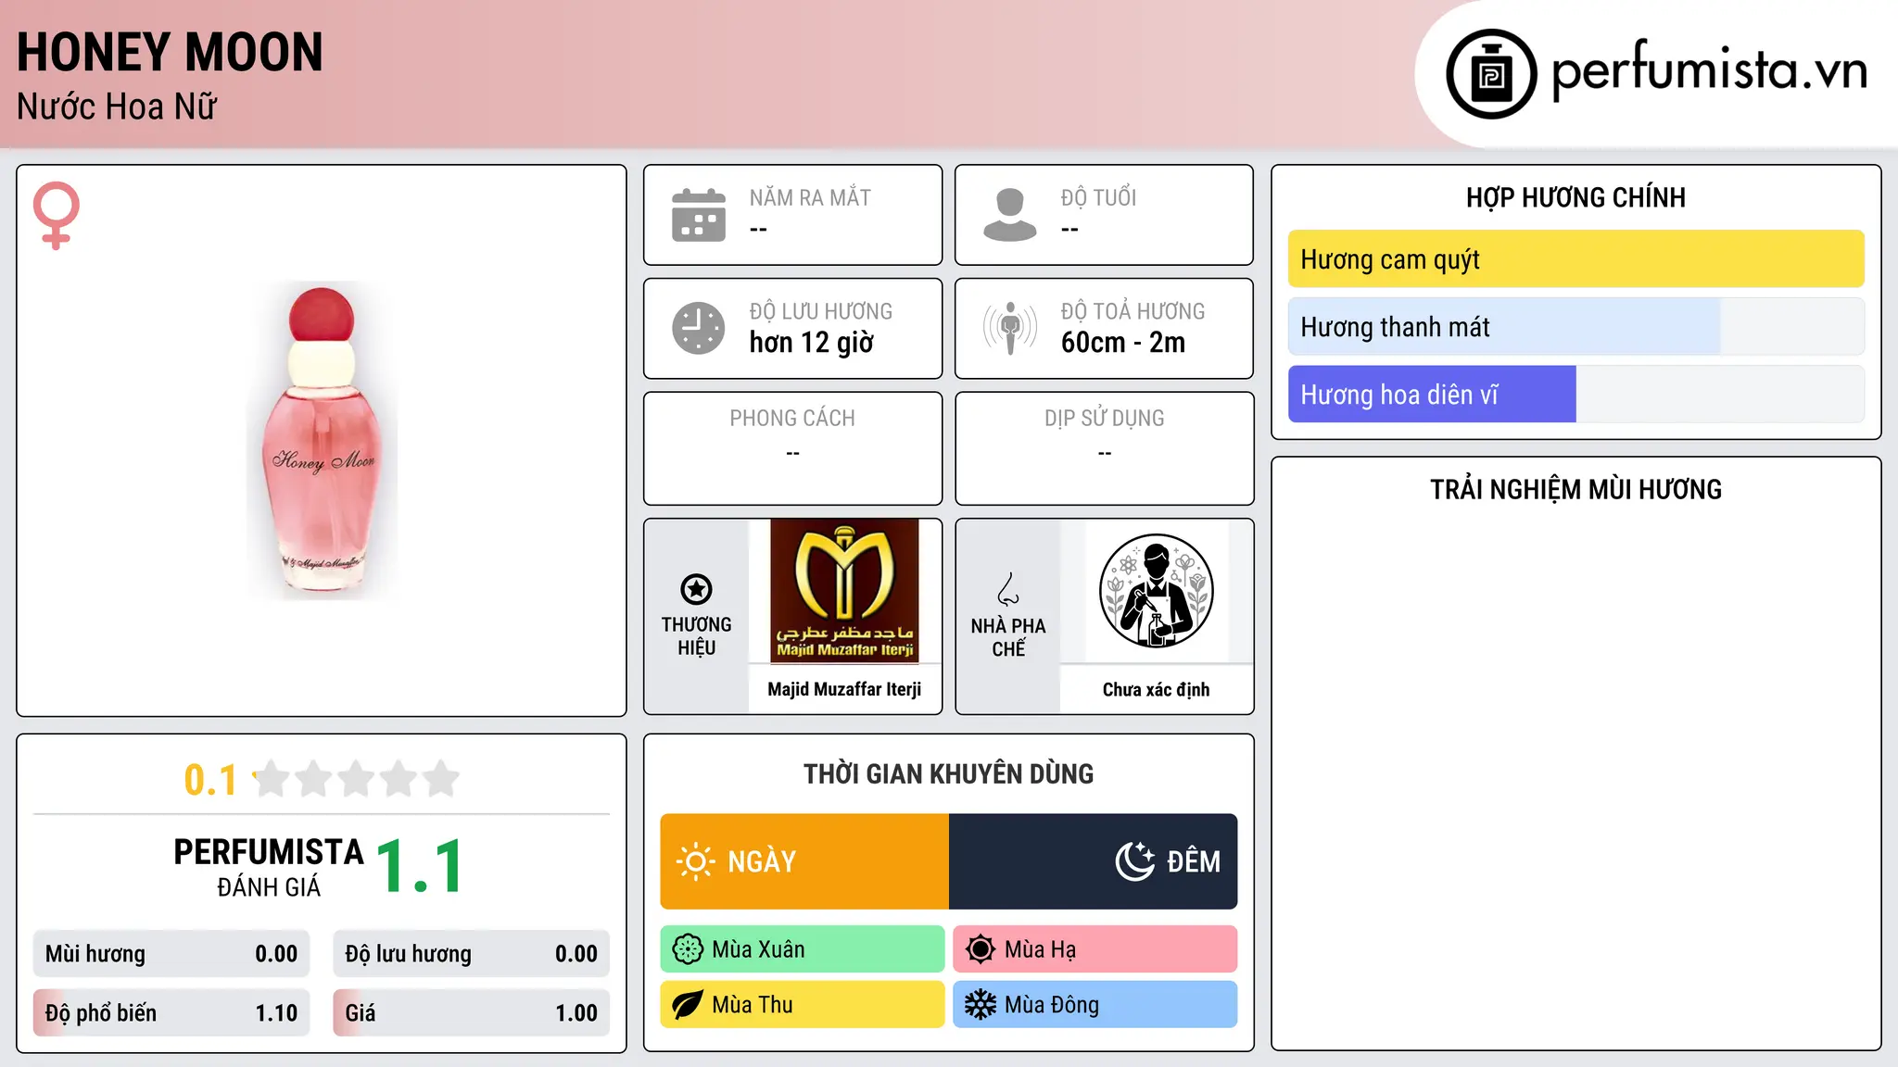Click the moon icon in the Đêm bar

[1135, 861]
